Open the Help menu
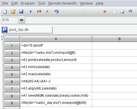Image resolution: width=137 pixels, height=109 pixels. pyautogui.click(x=100, y=3)
